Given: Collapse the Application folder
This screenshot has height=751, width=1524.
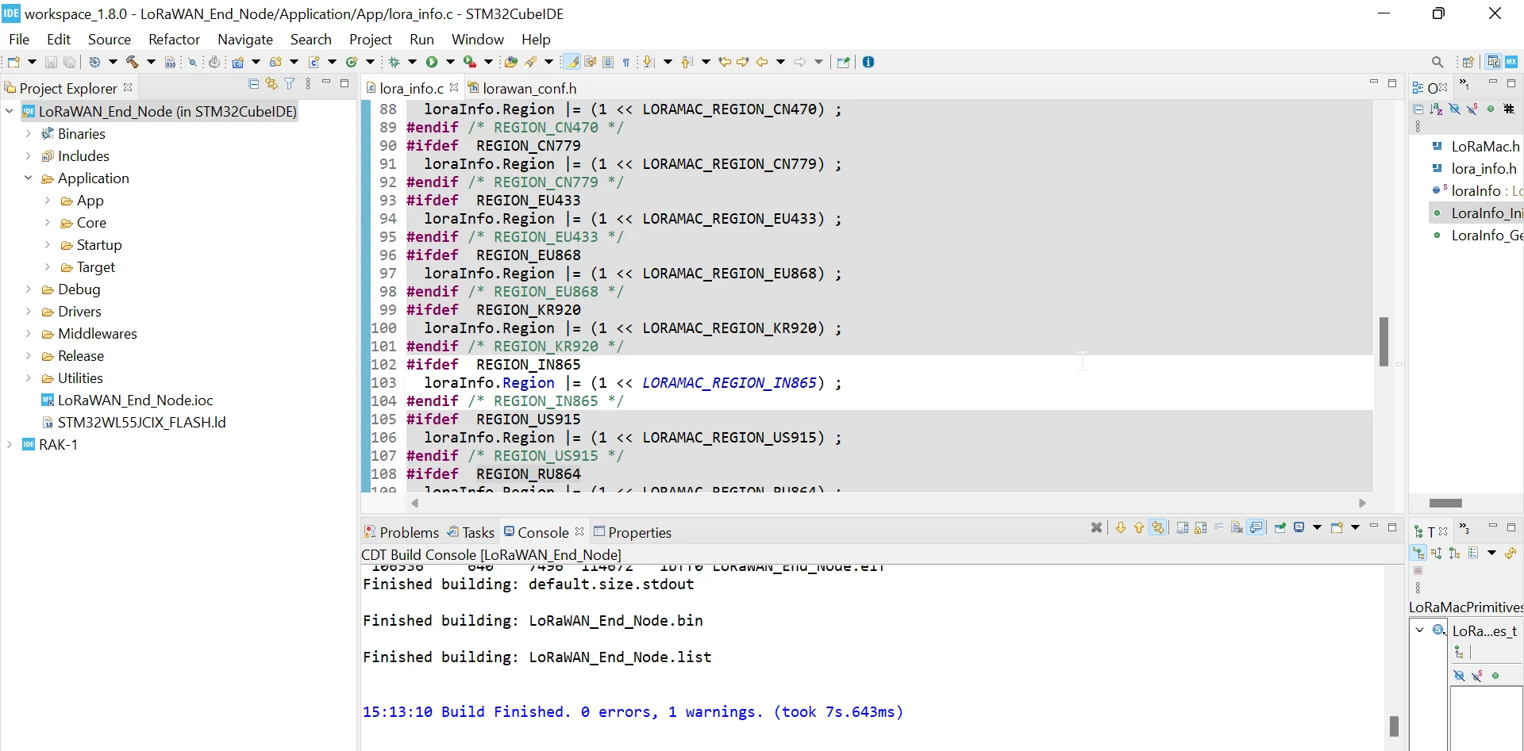Looking at the screenshot, I should coord(29,178).
